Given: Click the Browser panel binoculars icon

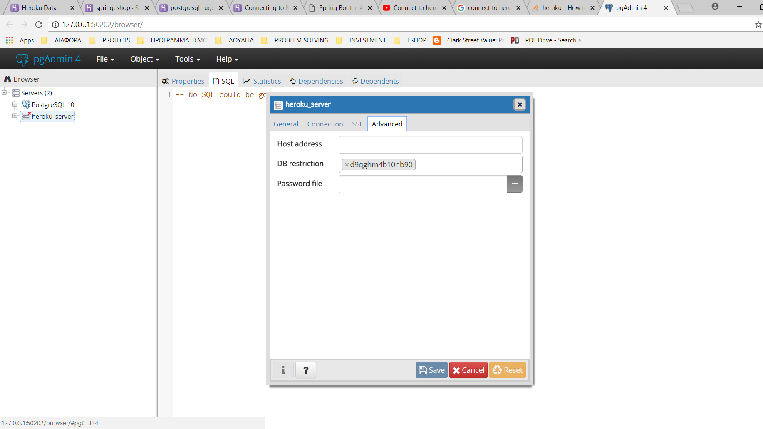Looking at the screenshot, I should 7,79.
